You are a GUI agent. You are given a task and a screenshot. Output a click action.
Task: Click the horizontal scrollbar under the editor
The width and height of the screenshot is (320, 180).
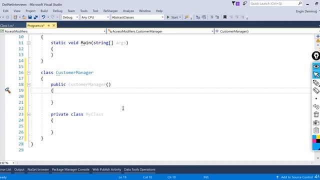(x=164, y=163)
